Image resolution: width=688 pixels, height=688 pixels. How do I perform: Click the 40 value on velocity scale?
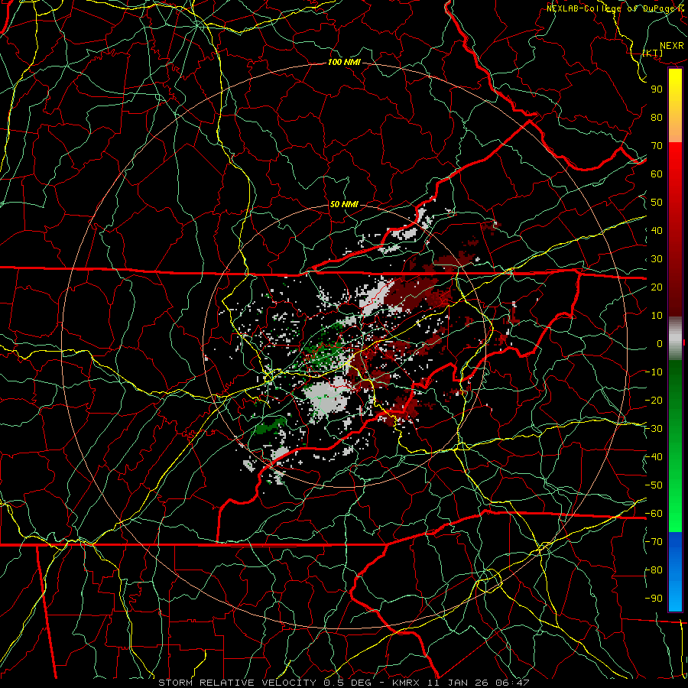pos(657,231)
